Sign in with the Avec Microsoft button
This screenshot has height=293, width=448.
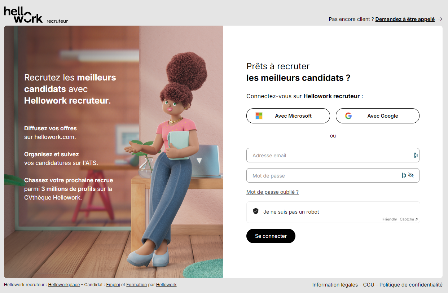pyautogui.click(x=288, y=116)
